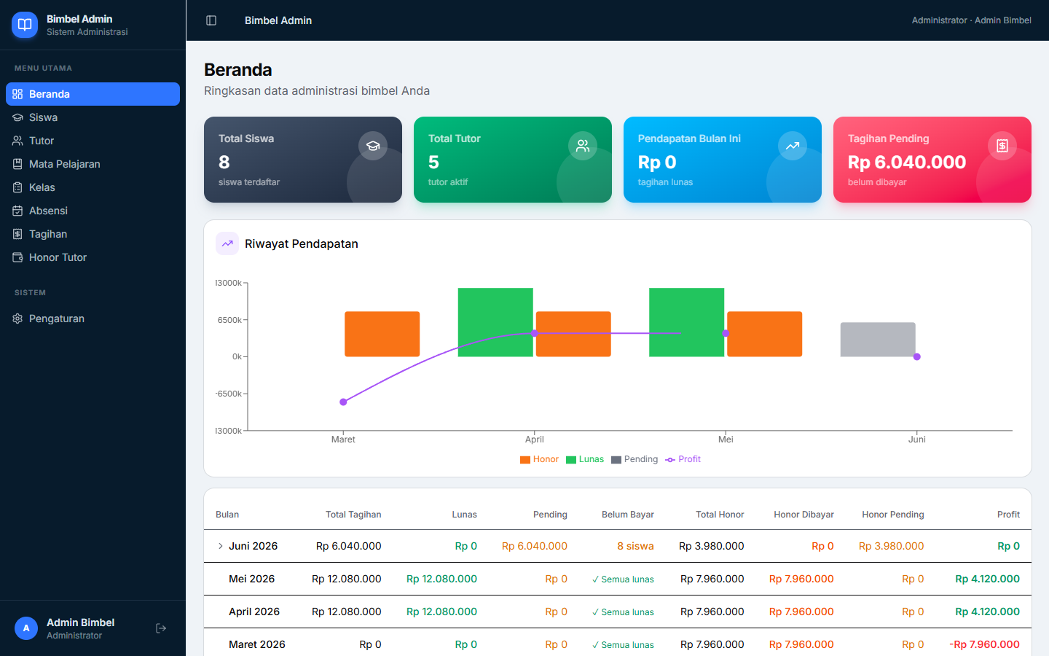Click the Honor Dibayar column header
The image size is (1049, 656).
(804, 515)
